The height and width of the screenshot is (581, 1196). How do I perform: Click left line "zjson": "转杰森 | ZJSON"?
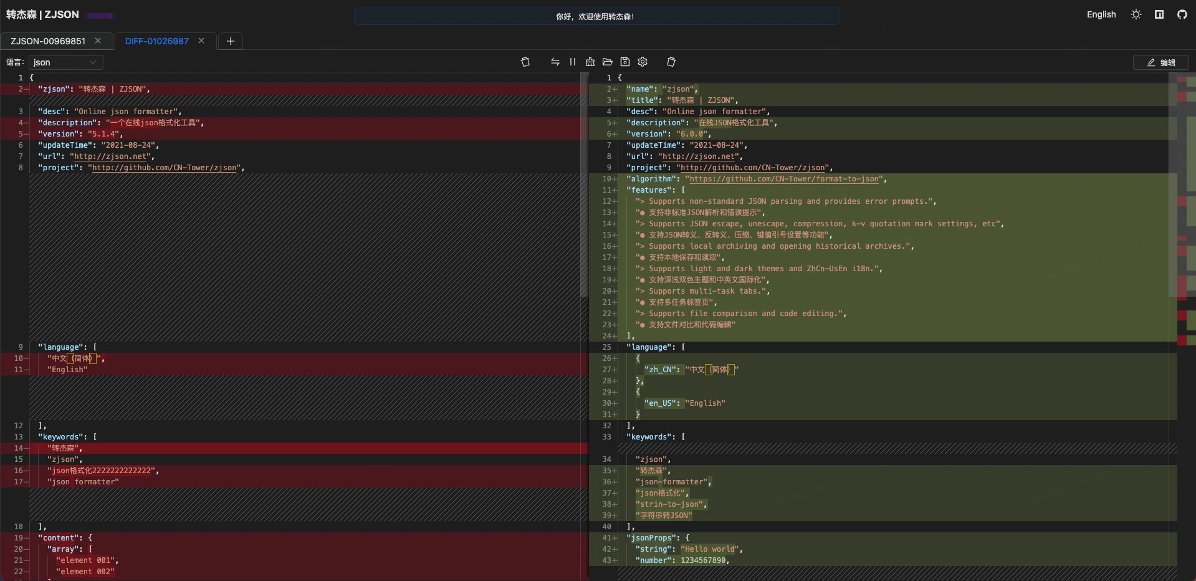[93, 89]
